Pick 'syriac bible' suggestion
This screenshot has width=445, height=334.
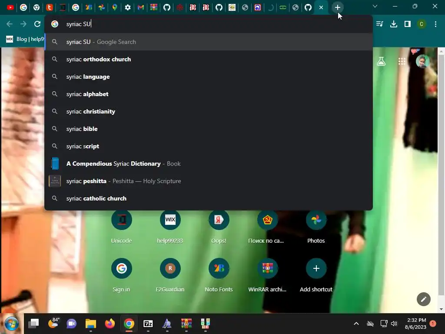[209, 129]
